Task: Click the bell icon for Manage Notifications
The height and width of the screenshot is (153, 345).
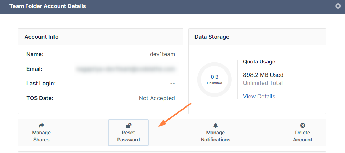Action: pyautogui.click(x=216, y=125)
